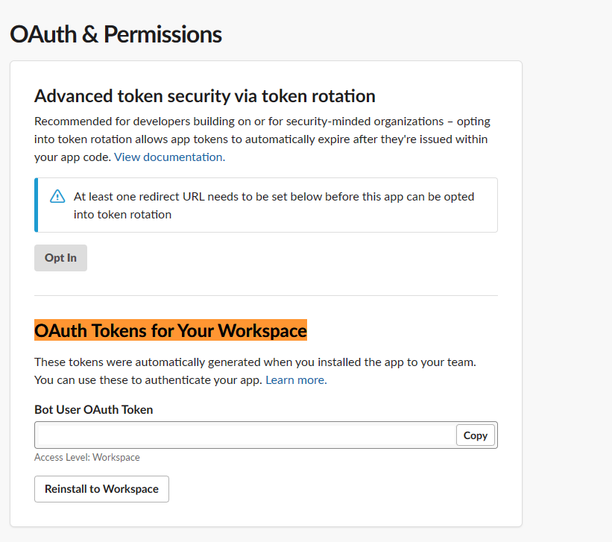
Task: Click the Access Level: Workspace caption
Action: point(86,458)
